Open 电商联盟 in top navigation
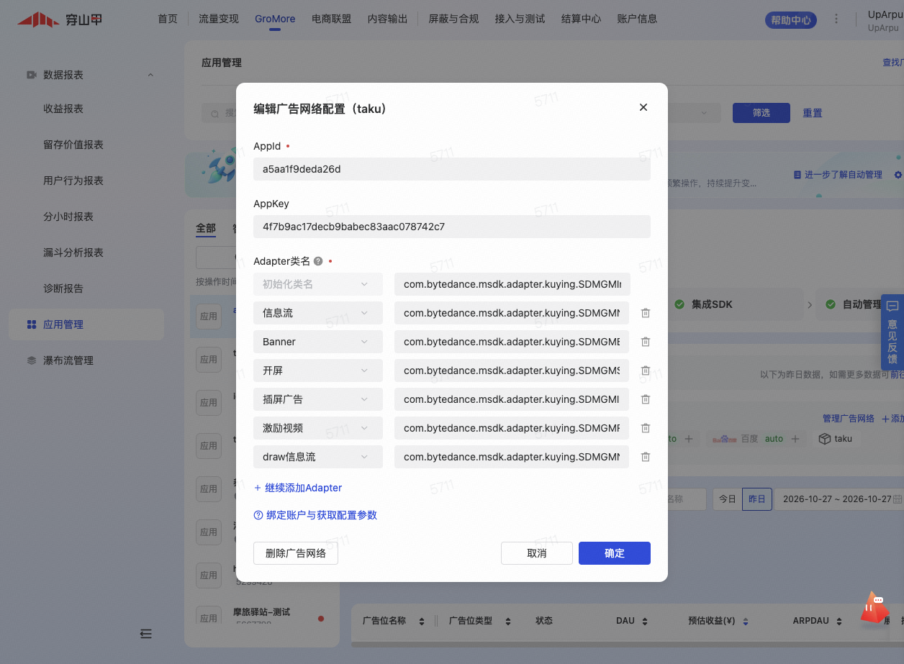This screenshot has height=664, width=904. pos(332,19)
